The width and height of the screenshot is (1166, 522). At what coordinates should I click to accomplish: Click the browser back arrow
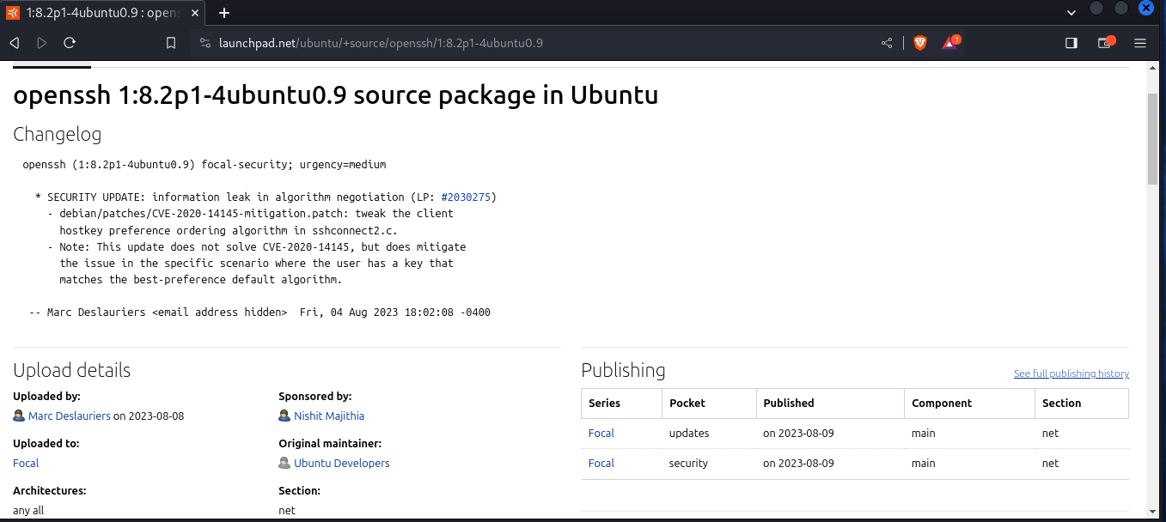14,43
